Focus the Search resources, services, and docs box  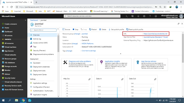[x=92, y=16]
